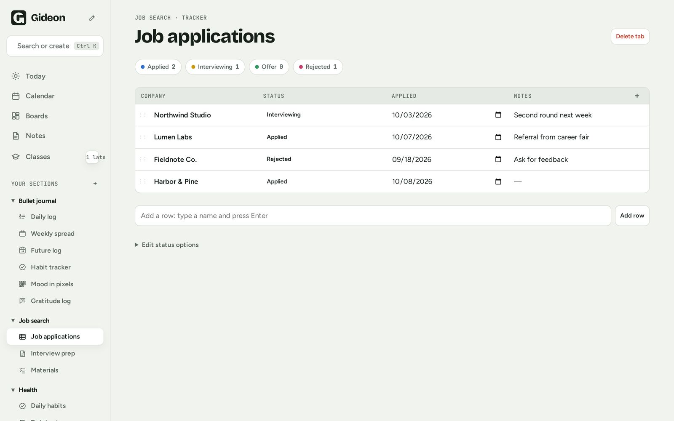Open Mood in pixels page
The image size is (674, 421).
55,284
